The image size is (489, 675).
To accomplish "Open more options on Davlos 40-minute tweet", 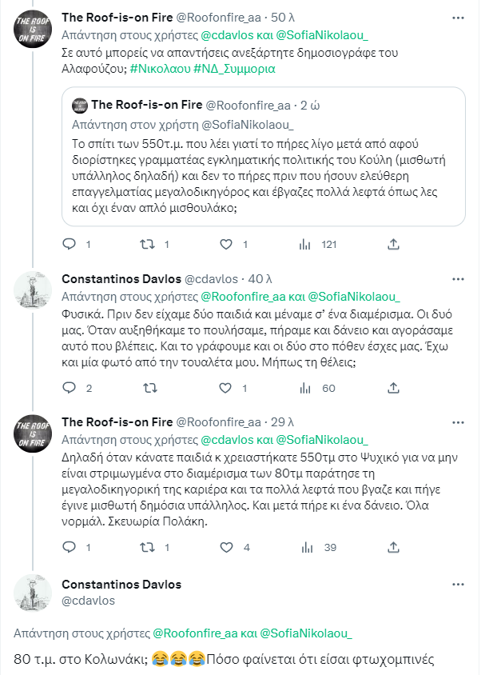I will coord(458,279).
